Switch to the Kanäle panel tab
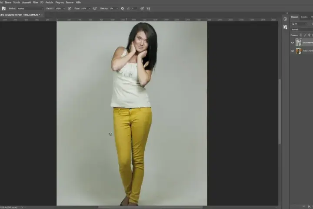 tap(304, 17)
